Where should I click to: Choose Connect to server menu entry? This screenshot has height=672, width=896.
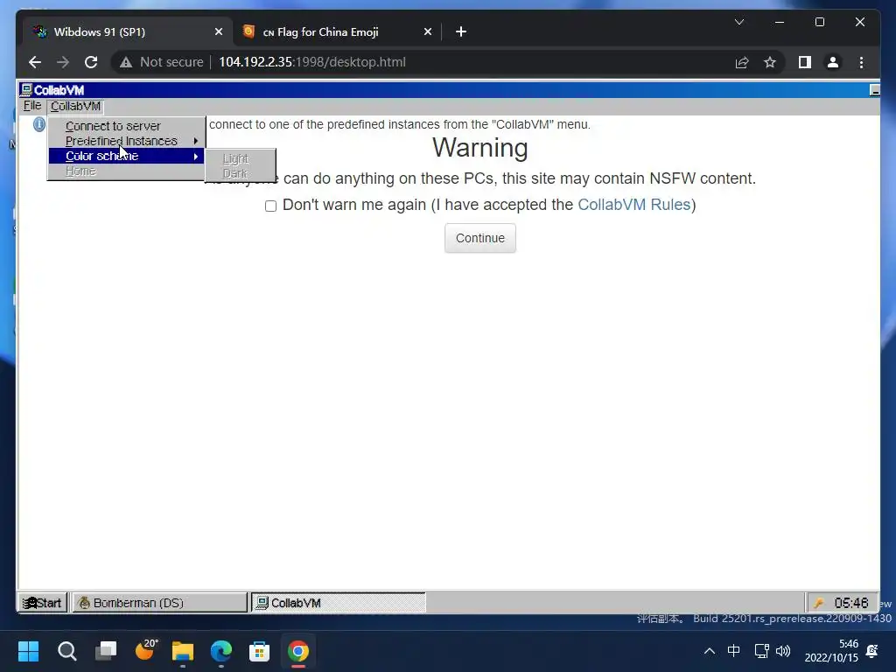[126, 126]
